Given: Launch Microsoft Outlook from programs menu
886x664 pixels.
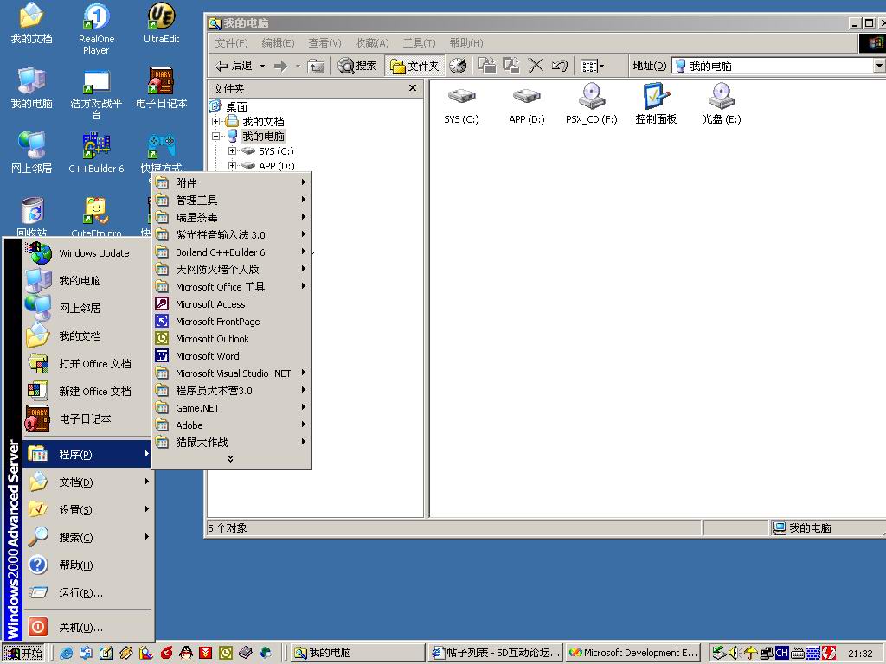Looking at the screenshot, I should [232, 339].
